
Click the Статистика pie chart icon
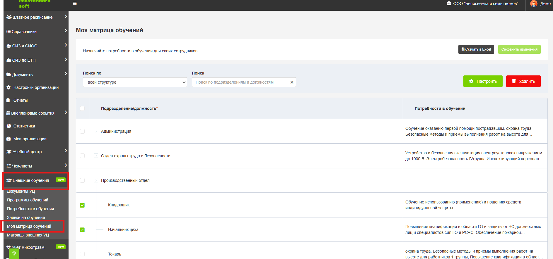9,126
